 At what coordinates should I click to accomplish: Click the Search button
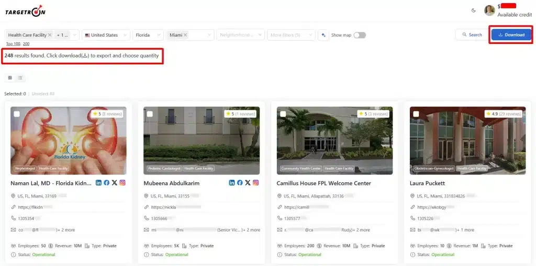pos(472,35)
